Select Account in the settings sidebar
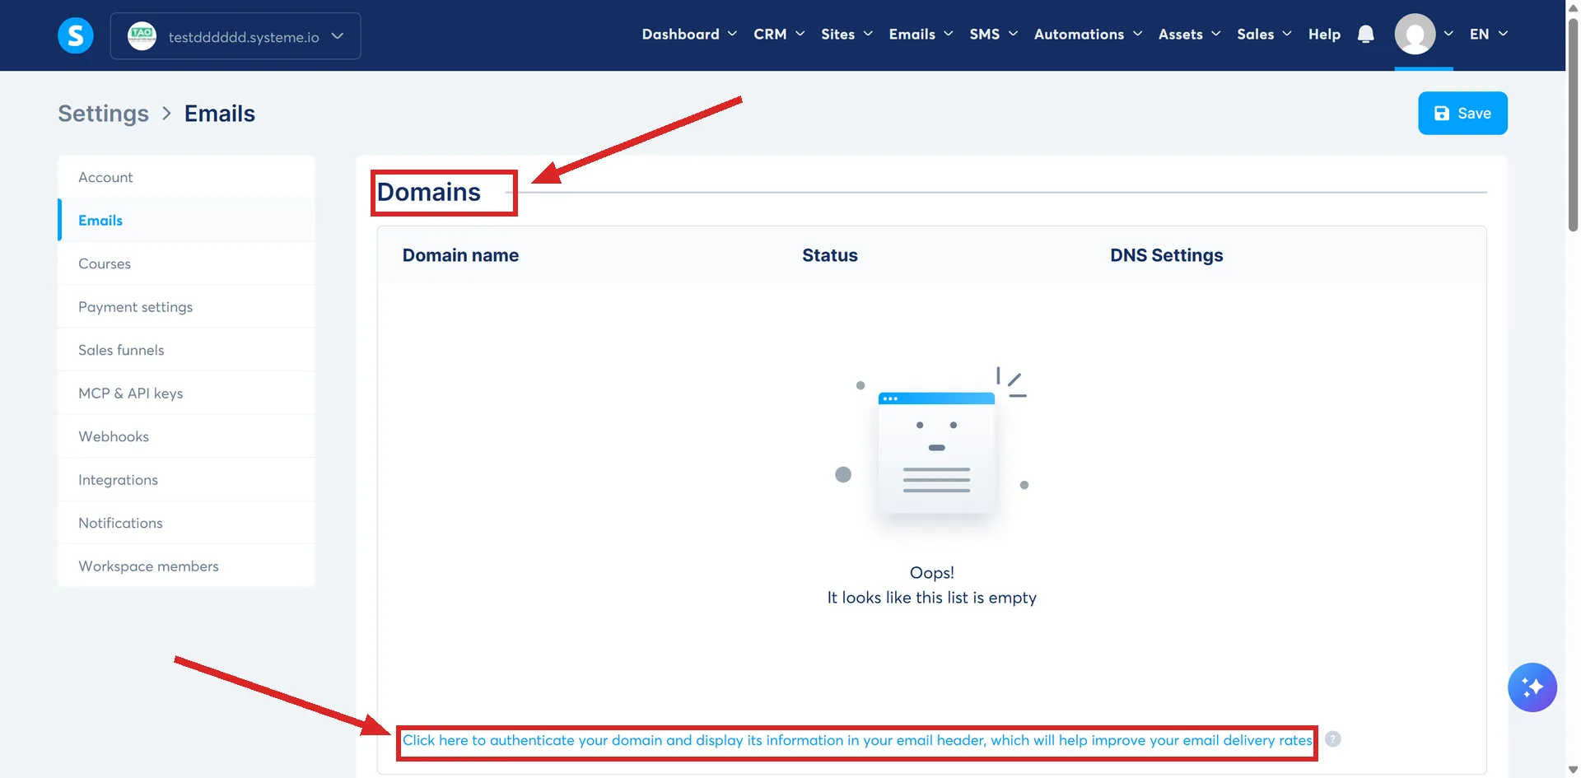 click(x=186, y=177)
